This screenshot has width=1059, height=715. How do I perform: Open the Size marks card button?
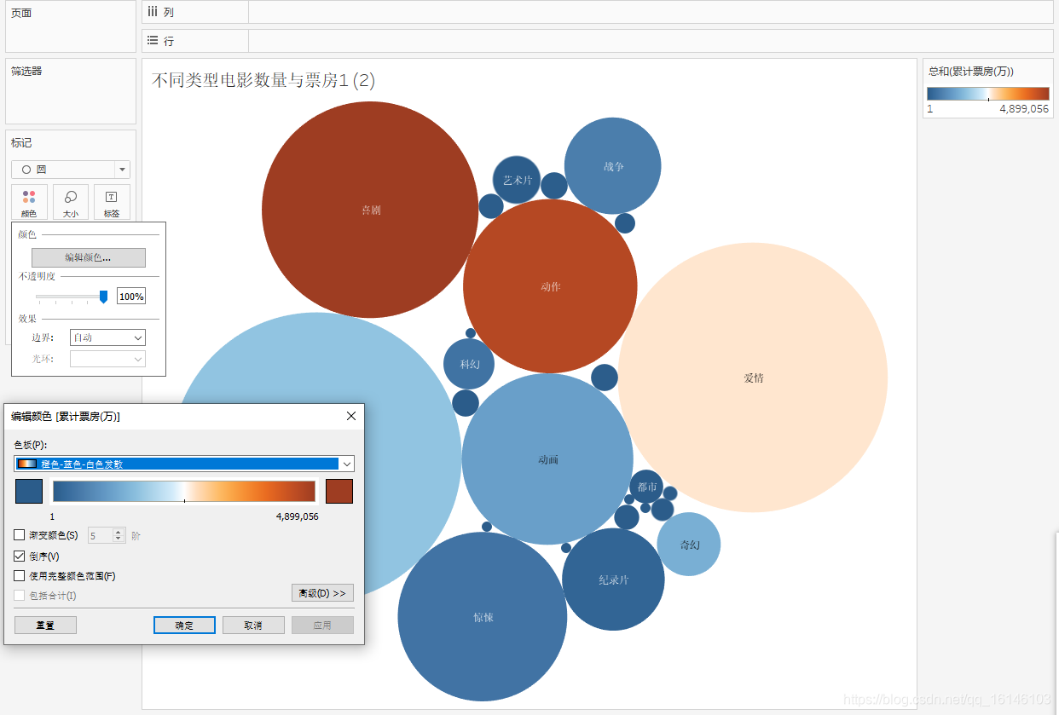pyautogui.click(x=71, y=203)
